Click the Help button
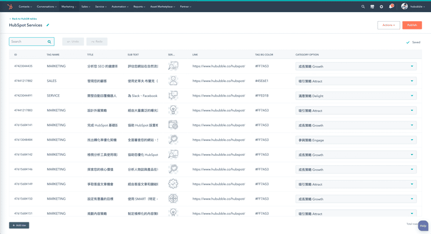This screenshot has height=234, width=431. click(x=423, y=226)
